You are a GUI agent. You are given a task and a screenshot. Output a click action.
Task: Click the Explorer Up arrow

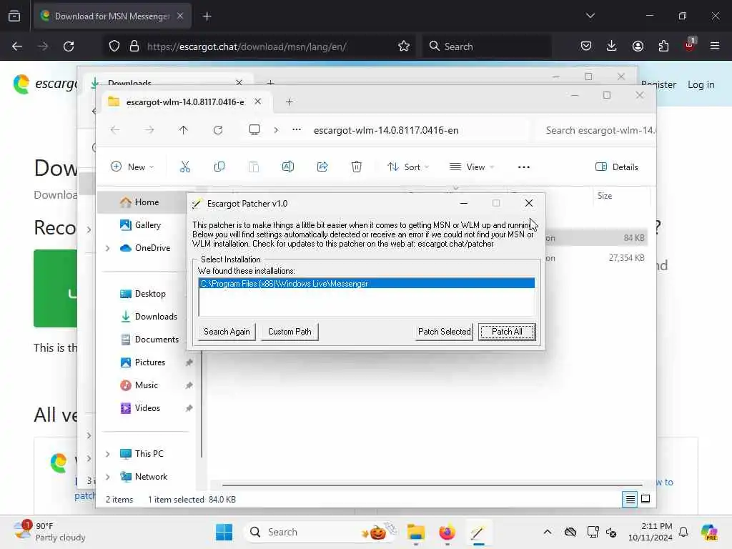184,130
